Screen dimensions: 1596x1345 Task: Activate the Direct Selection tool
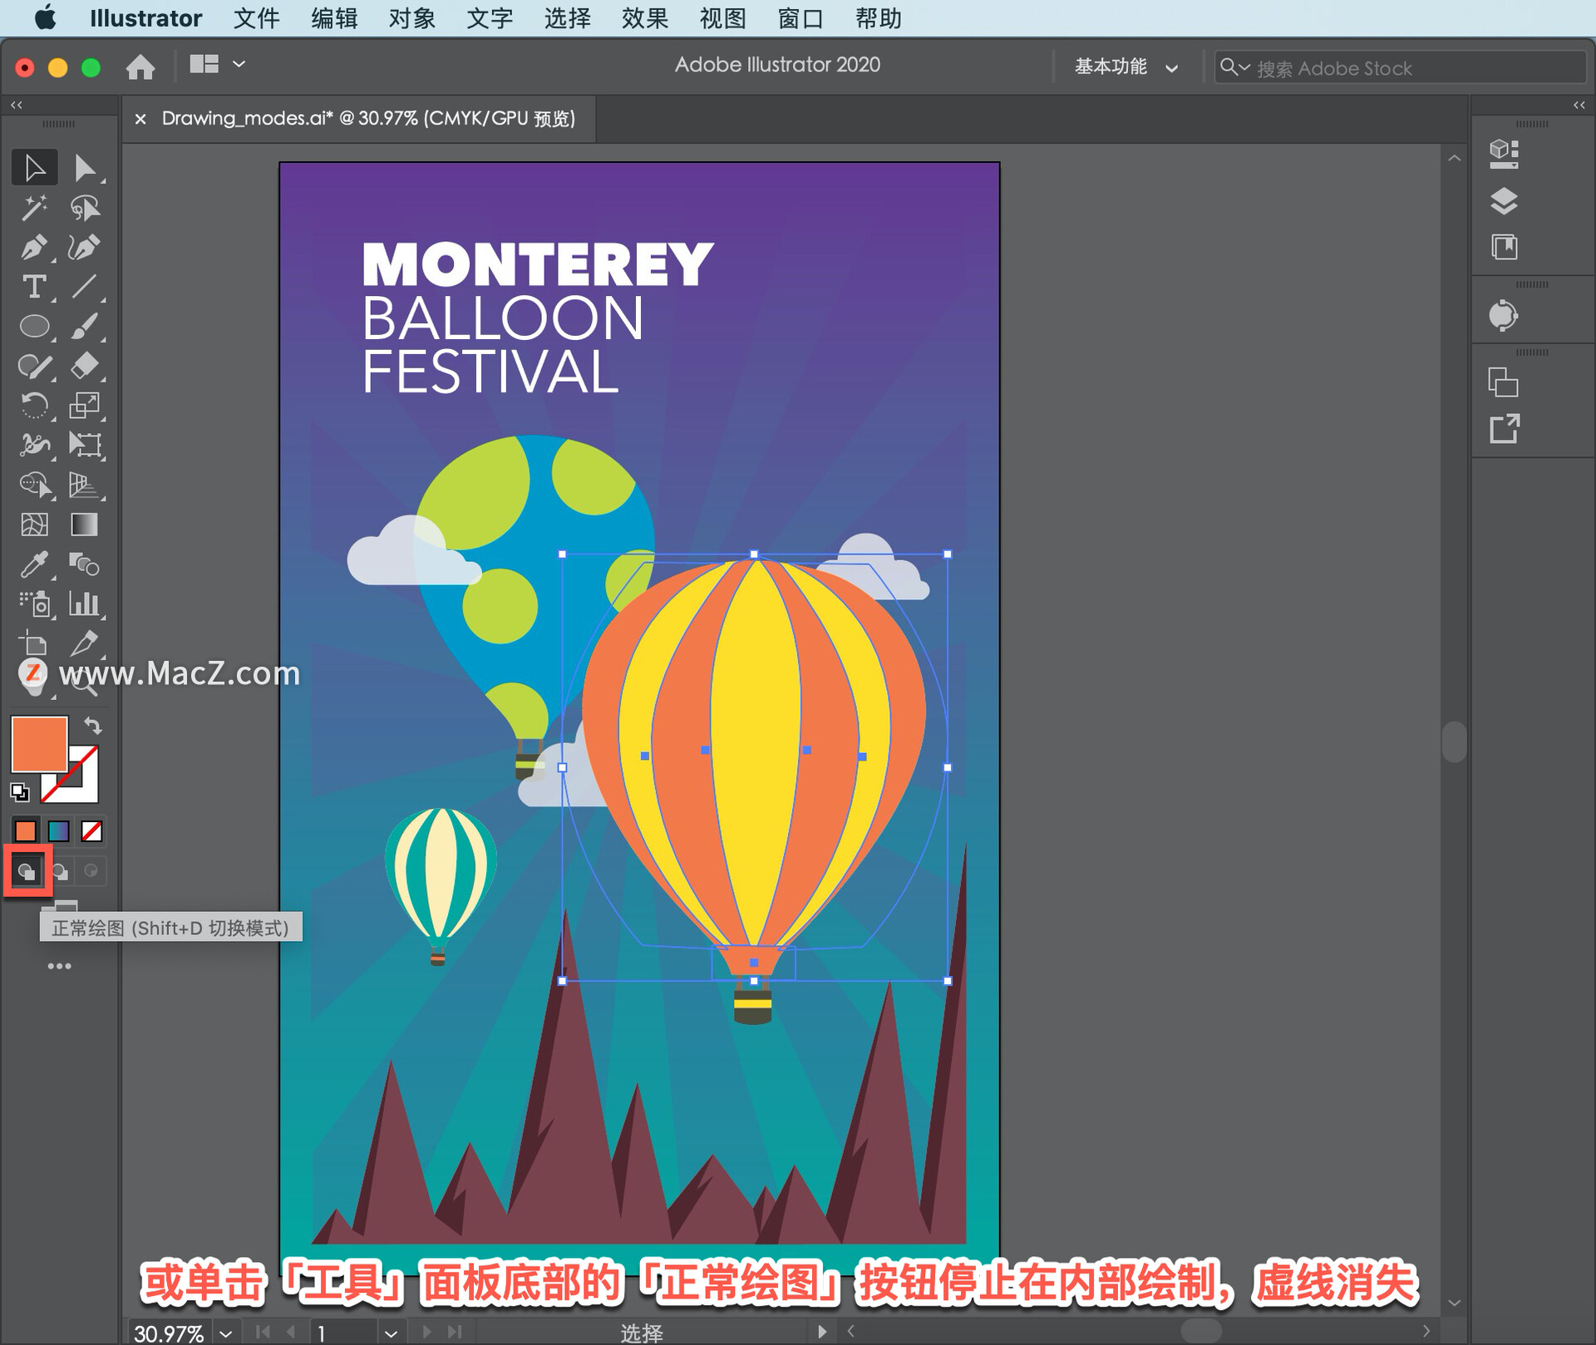coord(84,168)
